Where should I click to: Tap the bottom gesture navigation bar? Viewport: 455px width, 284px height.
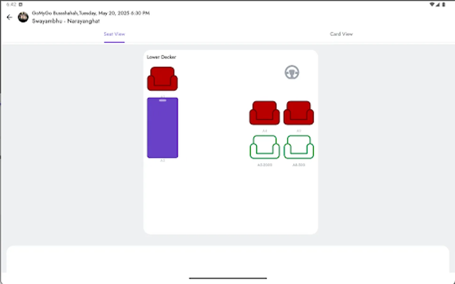coord(227,278)
